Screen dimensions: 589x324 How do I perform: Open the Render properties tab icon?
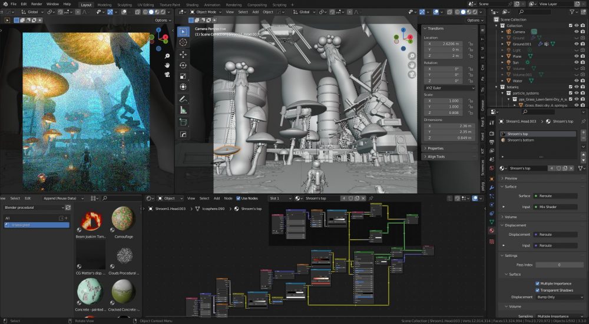click(492, 133)
